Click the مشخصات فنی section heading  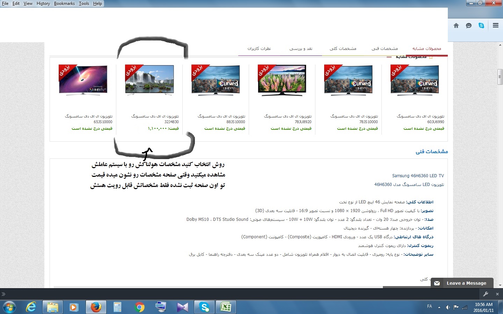432,151
